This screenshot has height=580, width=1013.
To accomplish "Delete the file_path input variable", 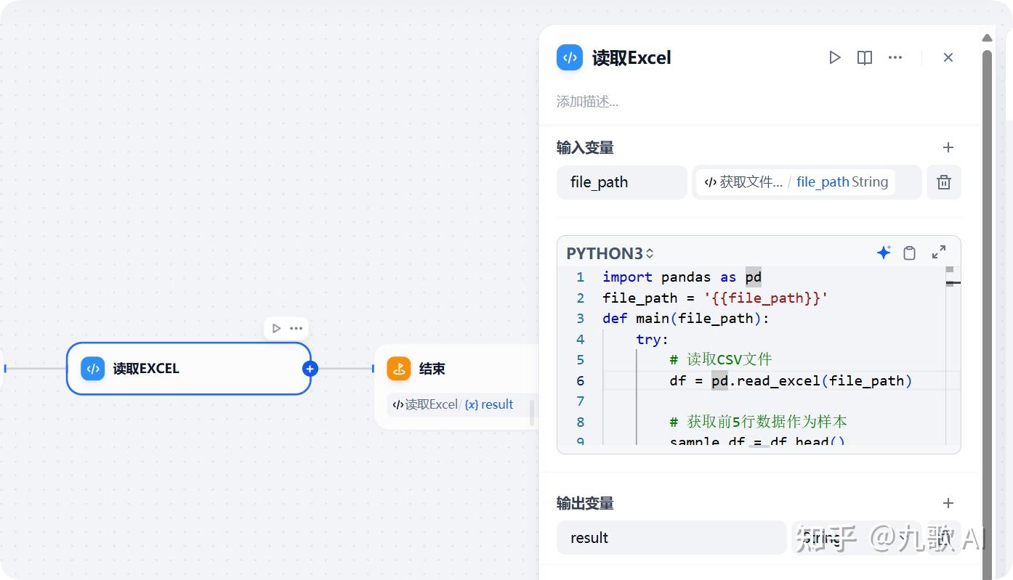I will (943, 182).
